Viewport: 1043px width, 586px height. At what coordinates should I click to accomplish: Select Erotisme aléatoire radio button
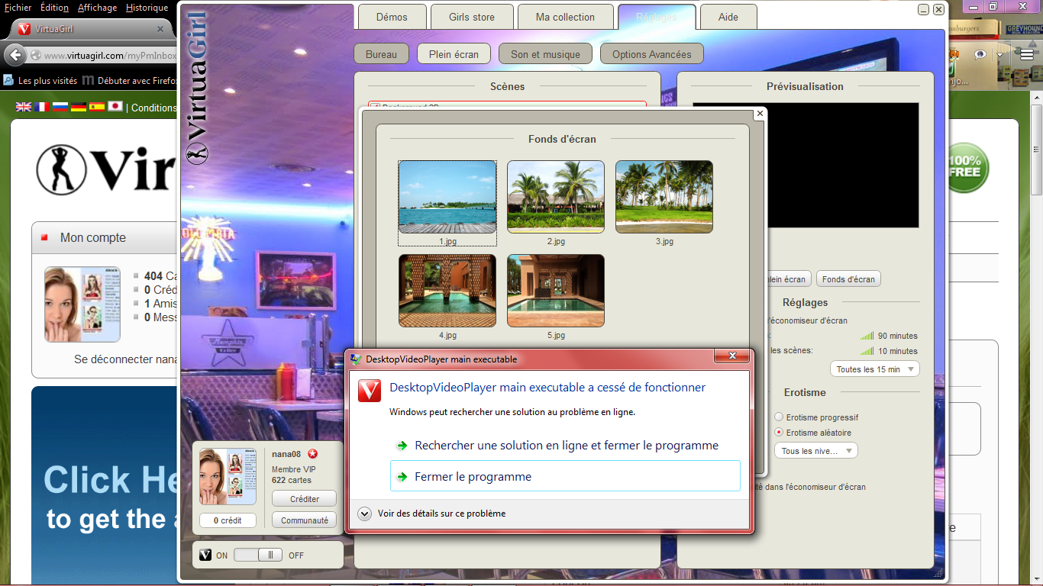click(779, 433)
